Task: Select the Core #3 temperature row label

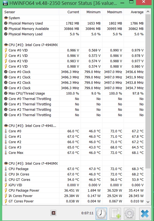Action: tap(15, 147)
